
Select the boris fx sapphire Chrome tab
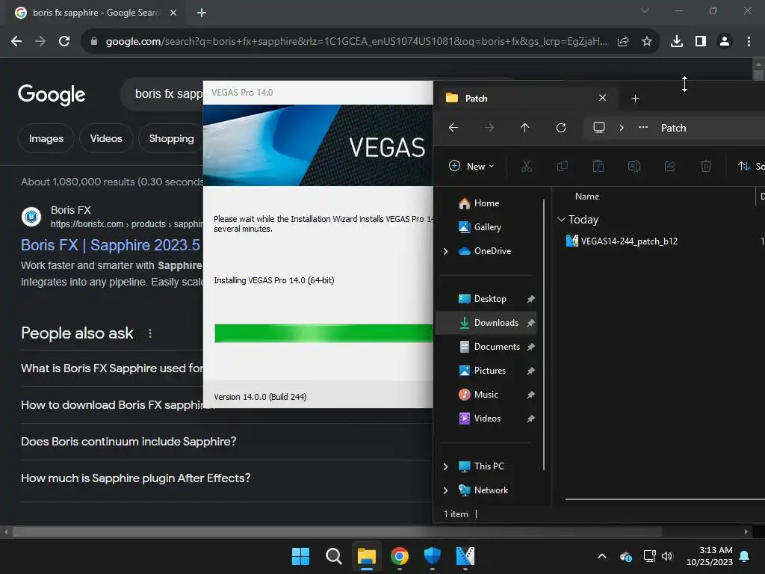click(x=96, y=13)
